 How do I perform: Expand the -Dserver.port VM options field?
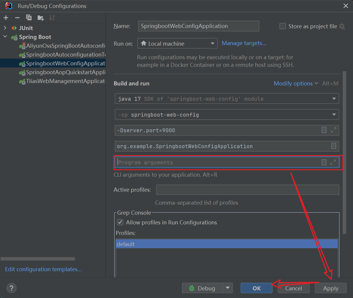(333, 130)
